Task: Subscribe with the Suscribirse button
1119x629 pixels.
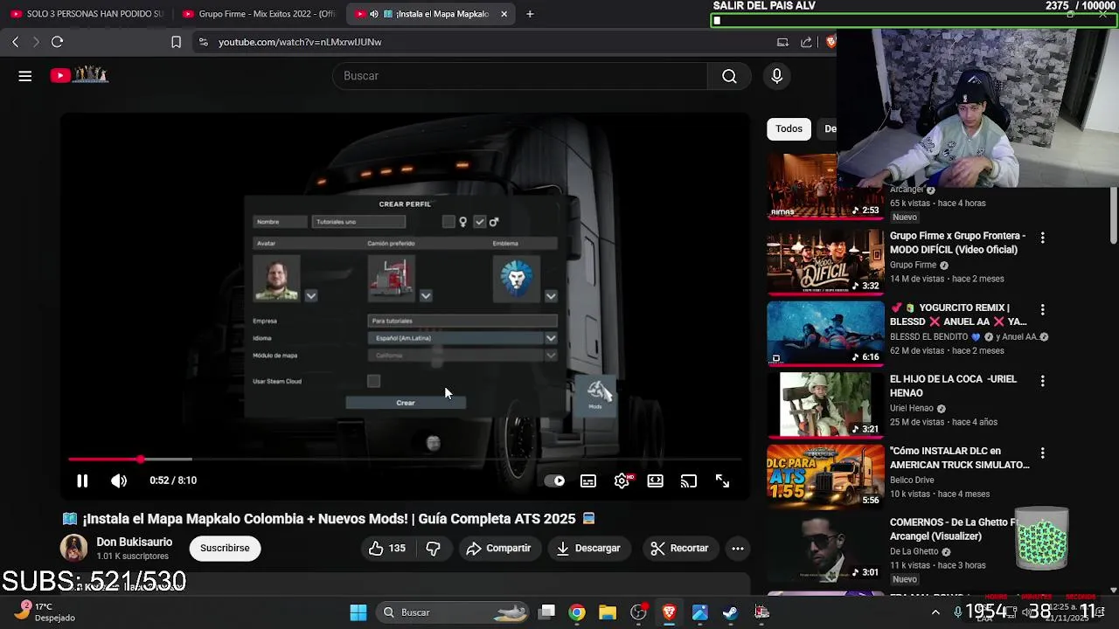Action: click(225, 548)
